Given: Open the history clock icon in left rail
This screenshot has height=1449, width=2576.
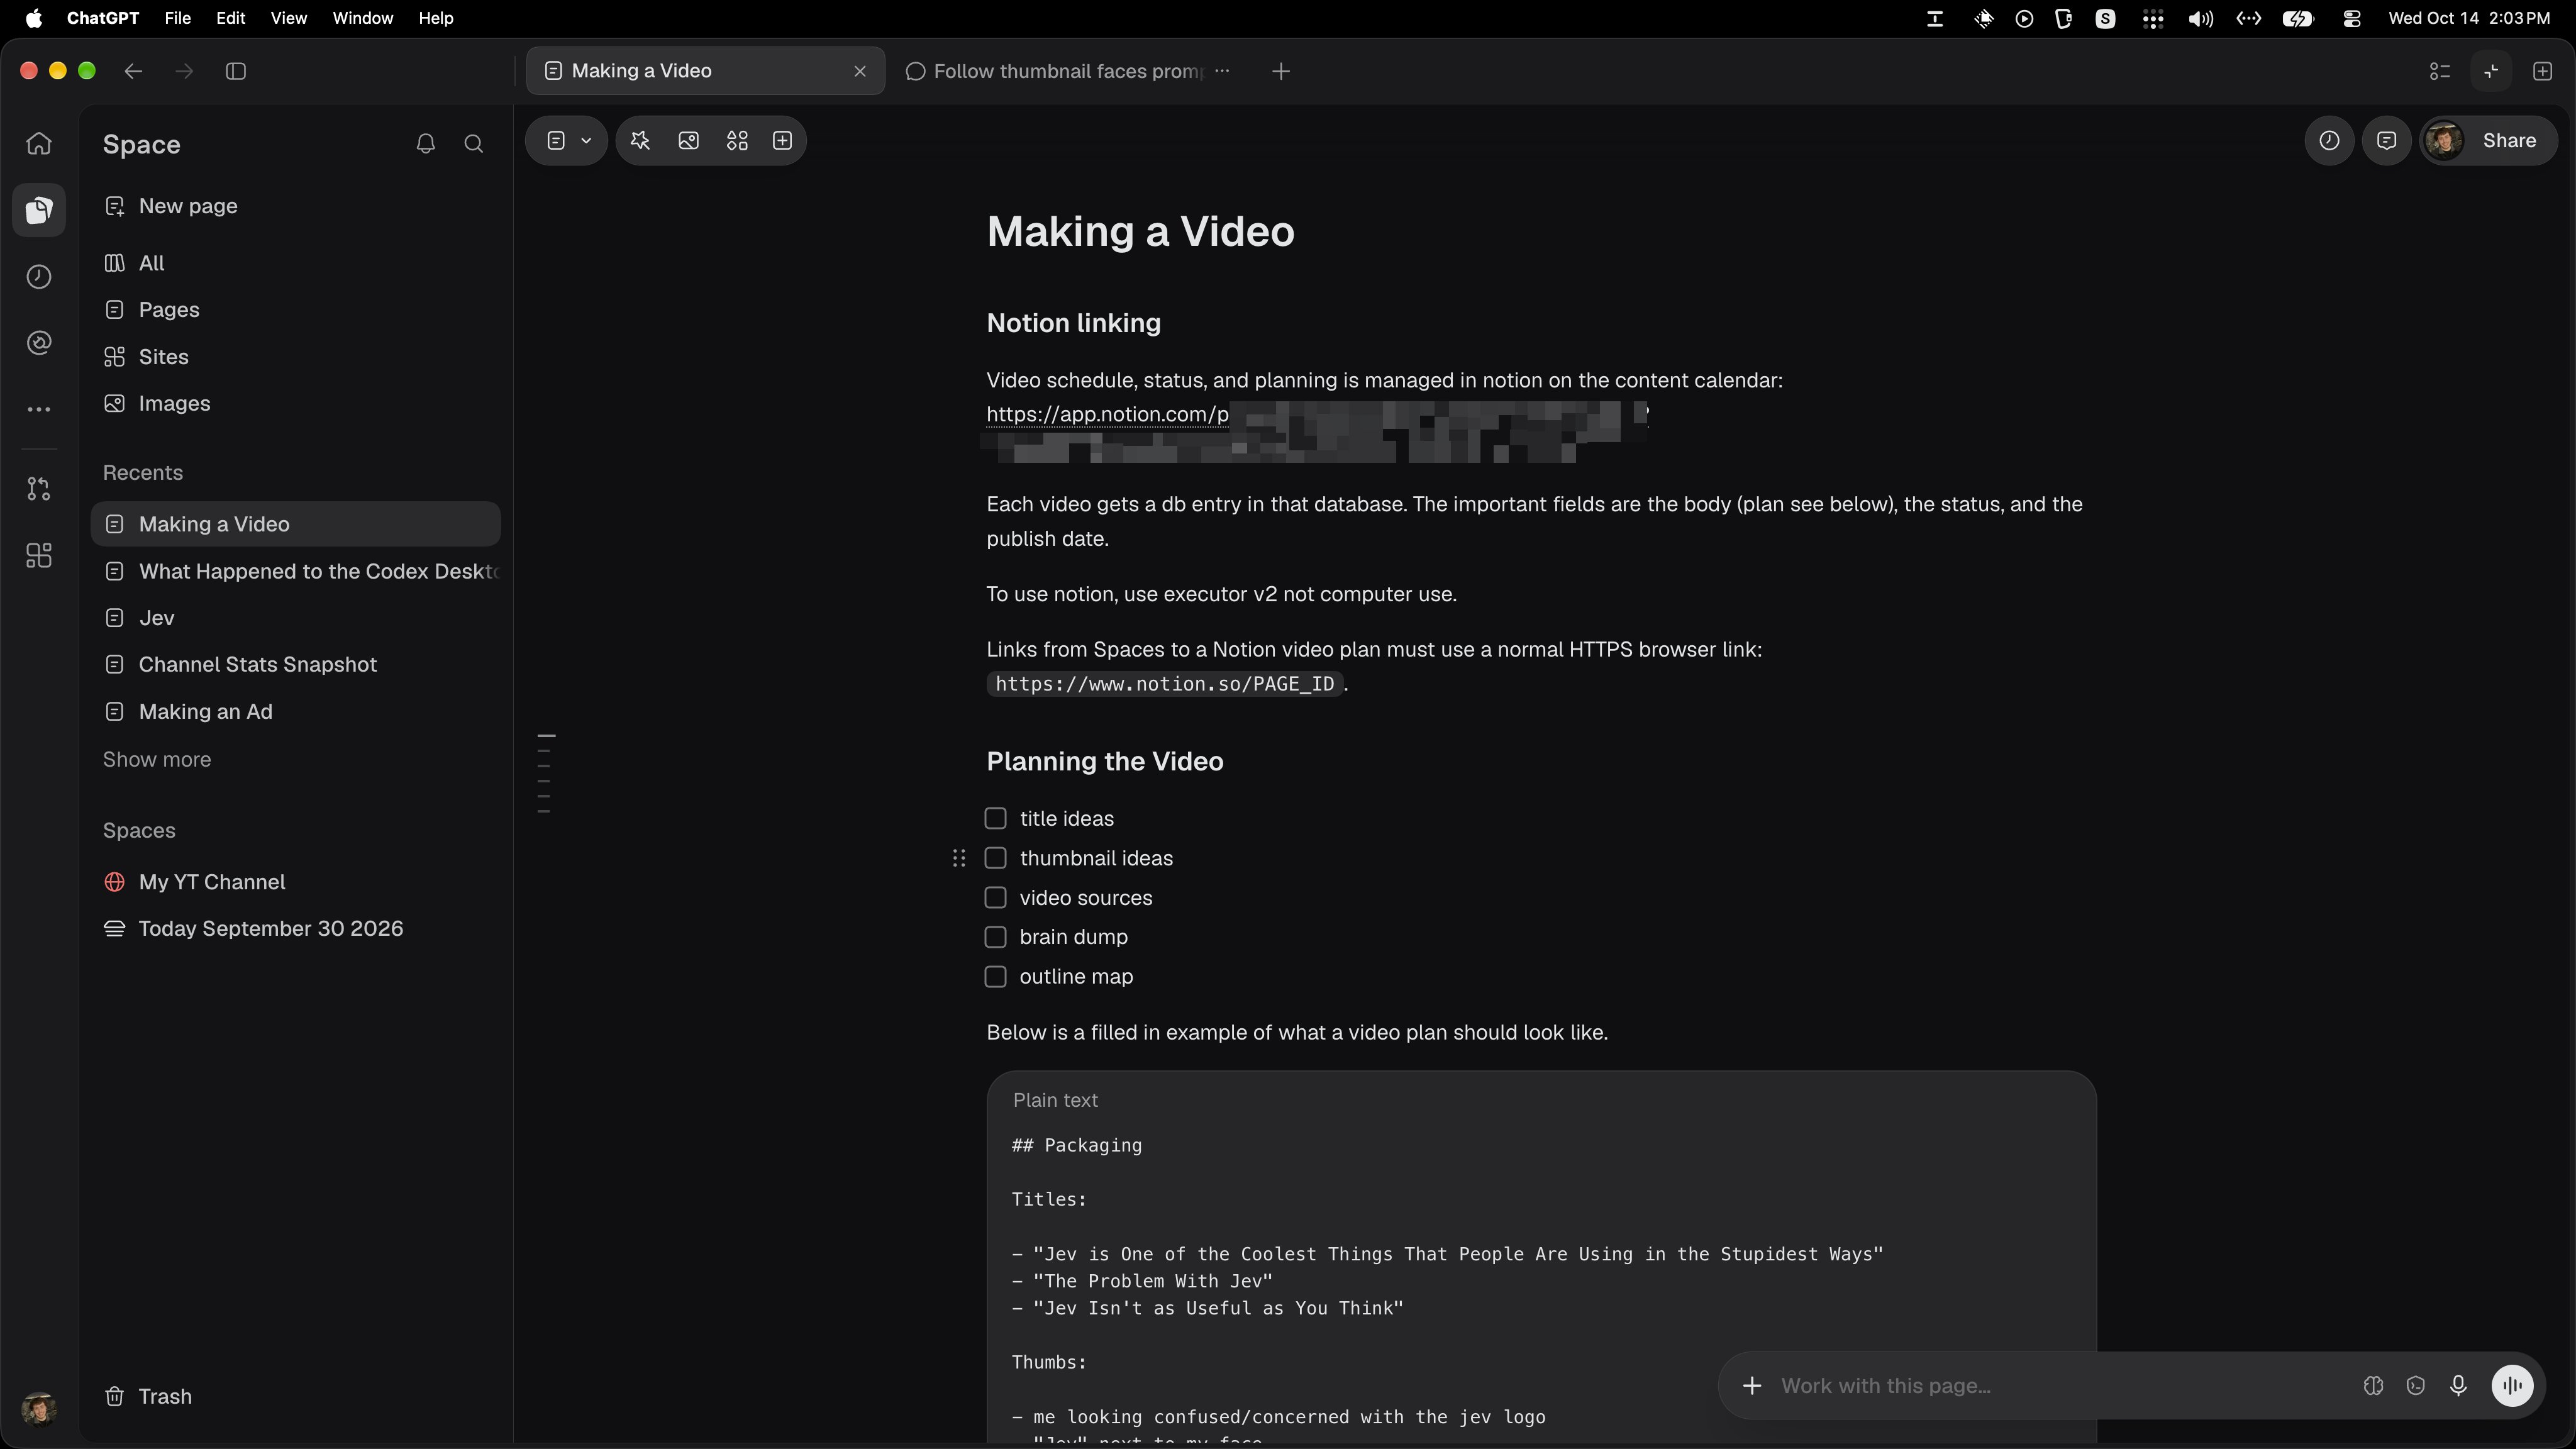Looking at the screenshot, I should (39, 276).
